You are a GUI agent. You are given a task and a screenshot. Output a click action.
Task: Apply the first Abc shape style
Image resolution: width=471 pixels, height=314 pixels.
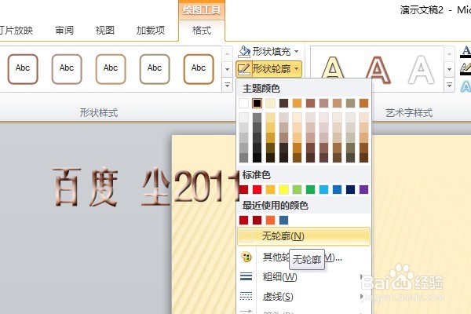(x=23, y=69)
